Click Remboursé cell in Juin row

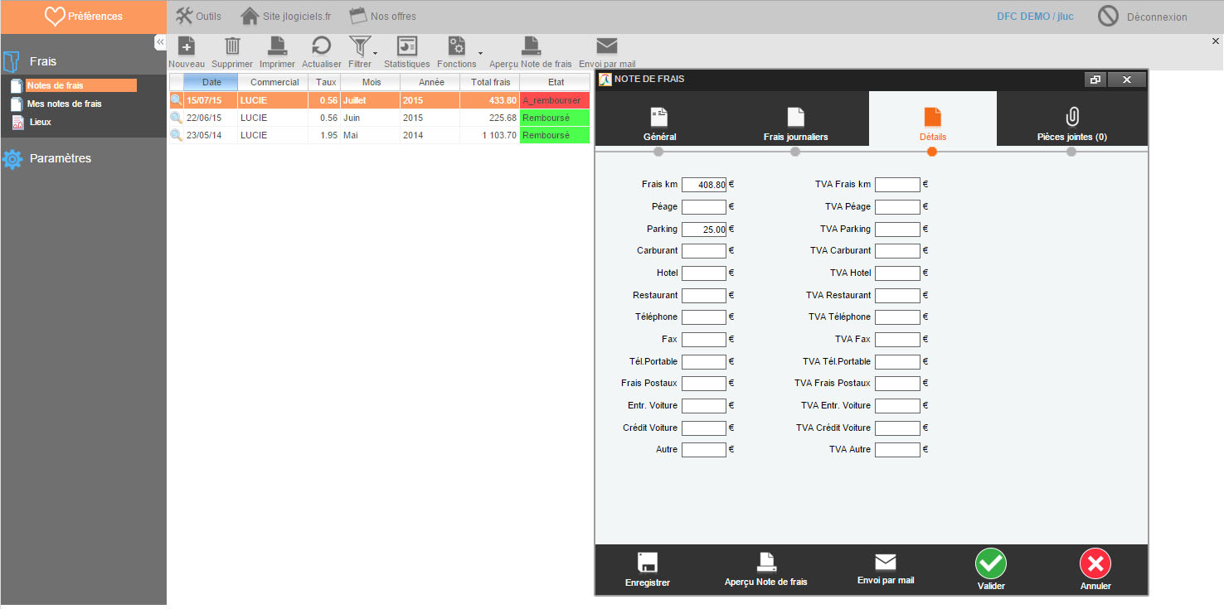555,118
